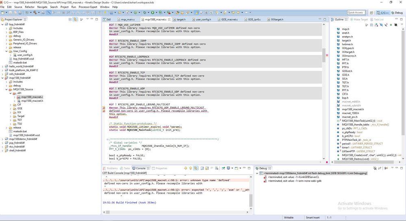Screen dimensions: 406x221
Task: Click the red overview ruler error mark
Action: (x=327, y=55)
